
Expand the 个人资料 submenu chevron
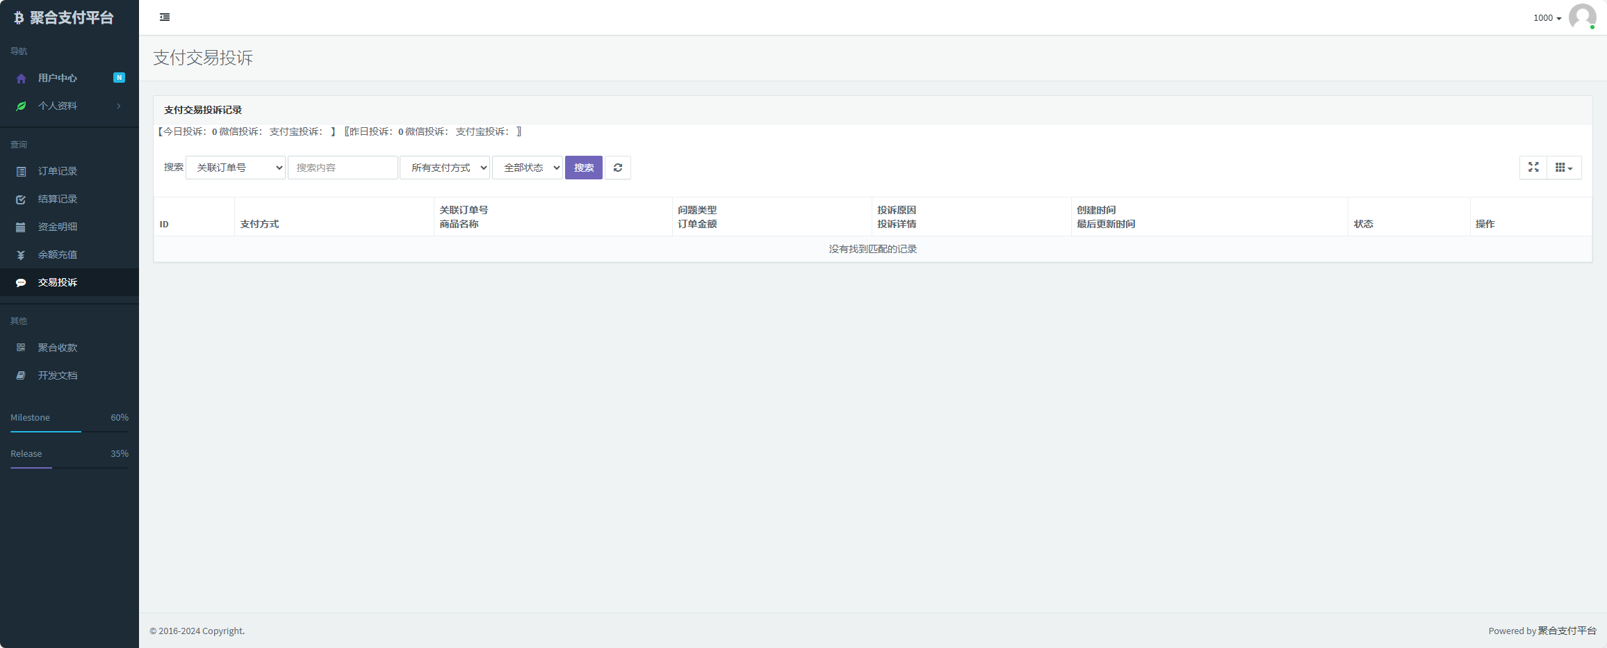(x=119, y=106)
